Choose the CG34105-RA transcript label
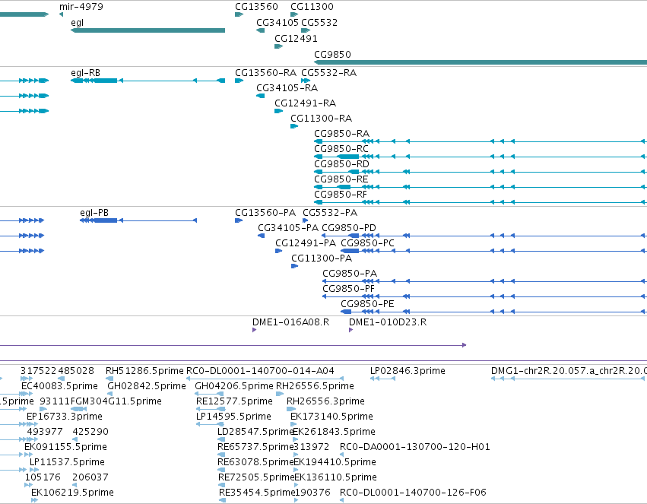 point(287,88)
